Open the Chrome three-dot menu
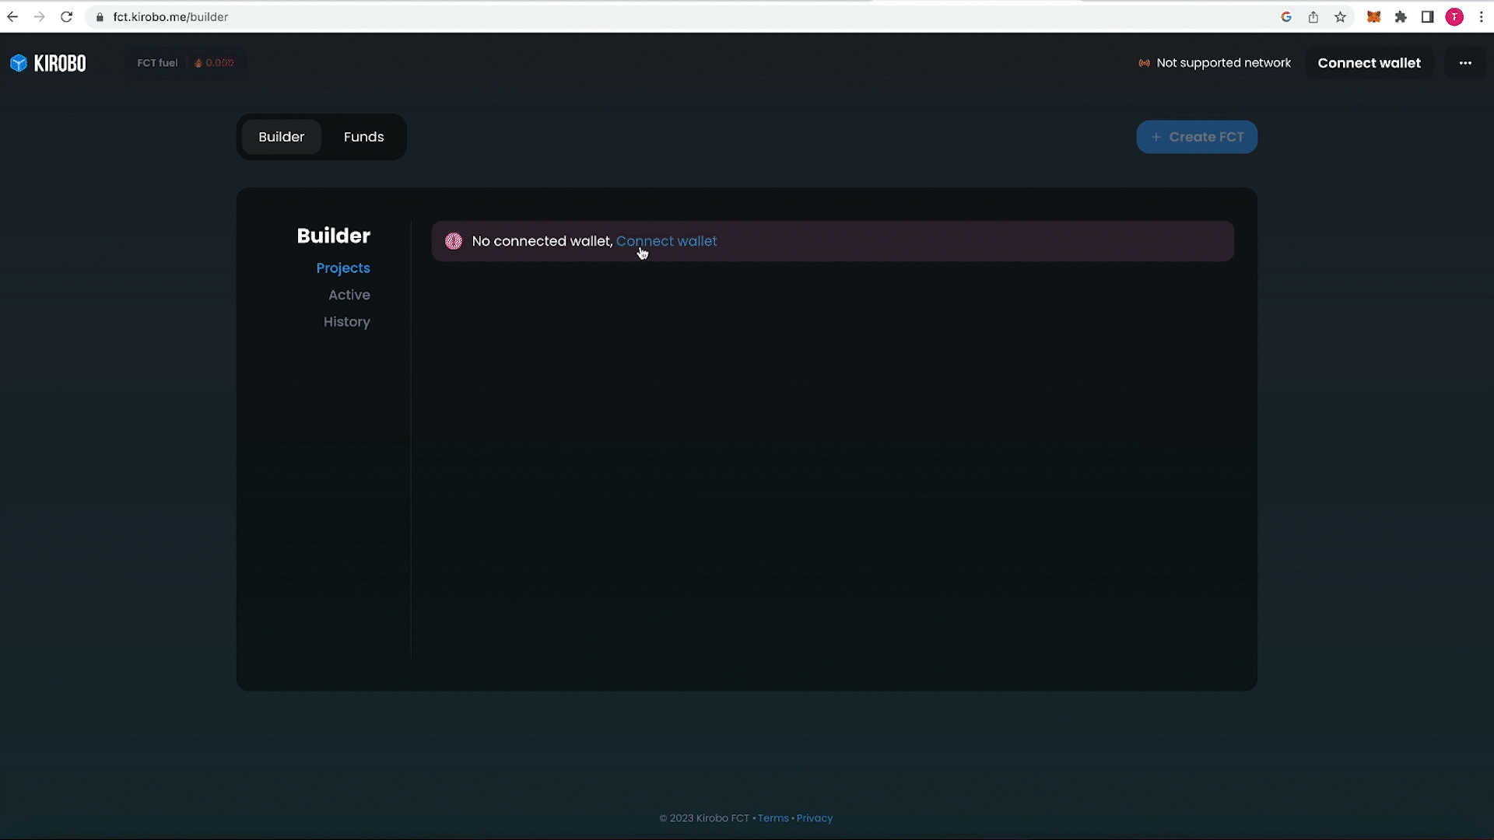Screen dimensions: 1494x840 point(1482,17)
